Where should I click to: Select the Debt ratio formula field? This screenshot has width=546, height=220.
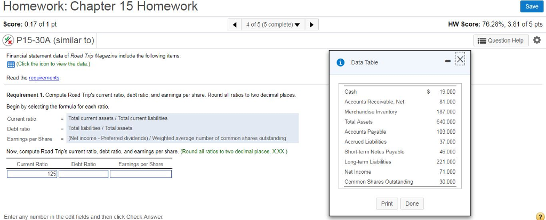coord(181,128)
